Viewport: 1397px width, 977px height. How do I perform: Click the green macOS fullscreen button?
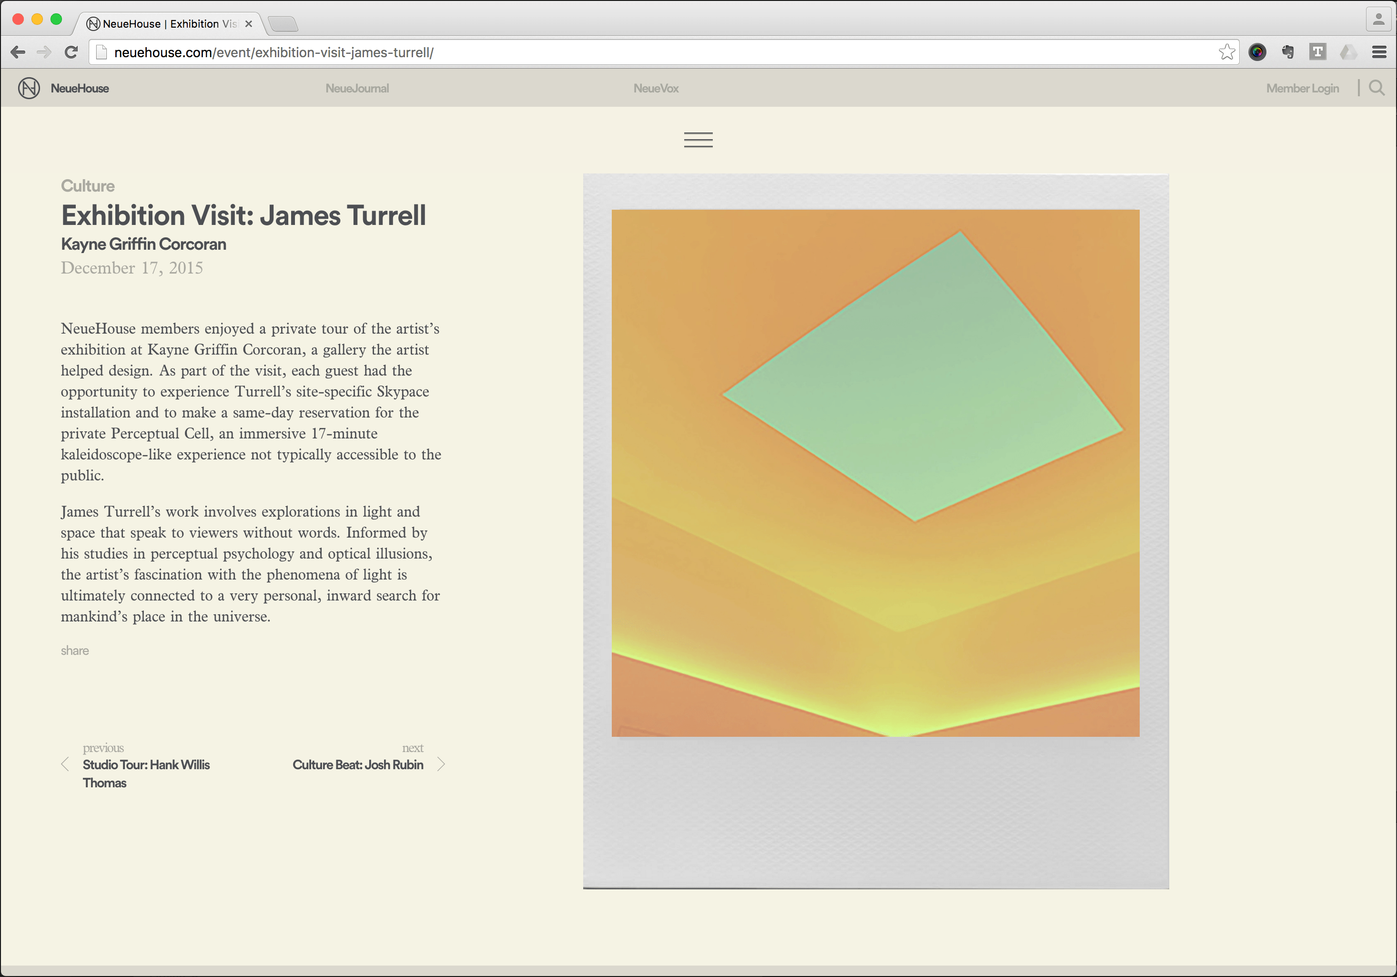tap(56, 19)
